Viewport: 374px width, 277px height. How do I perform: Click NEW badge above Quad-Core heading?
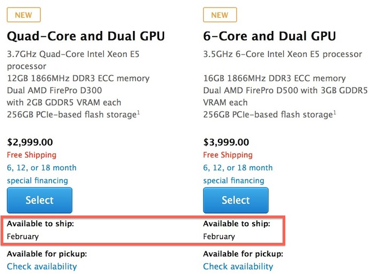24,15
